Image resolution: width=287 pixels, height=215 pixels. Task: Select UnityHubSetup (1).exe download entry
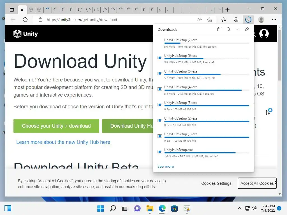(x=203, y=137)
